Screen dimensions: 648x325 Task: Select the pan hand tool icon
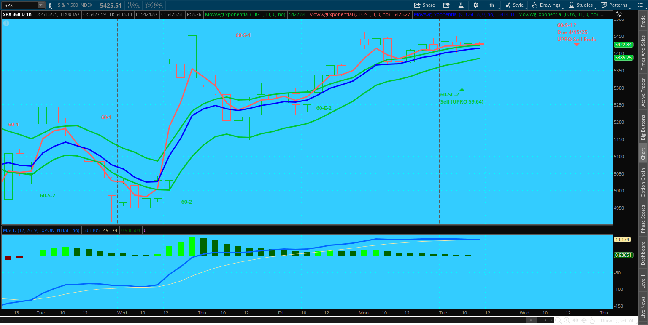pos(593,320)
